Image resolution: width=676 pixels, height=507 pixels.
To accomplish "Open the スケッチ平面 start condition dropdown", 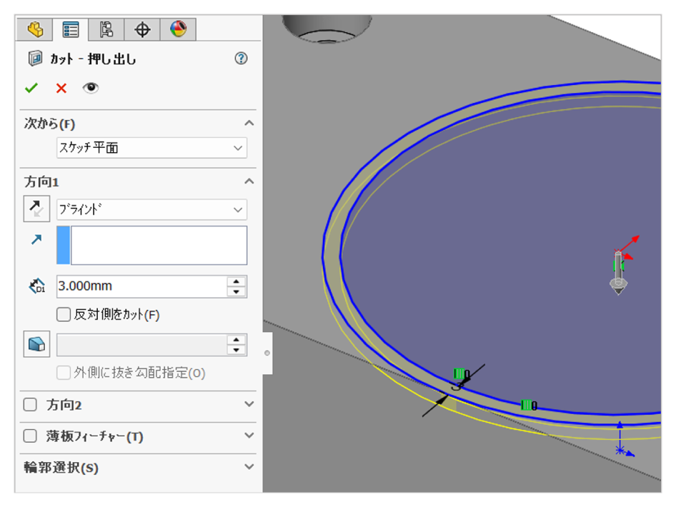I will (x=151, y=149).
